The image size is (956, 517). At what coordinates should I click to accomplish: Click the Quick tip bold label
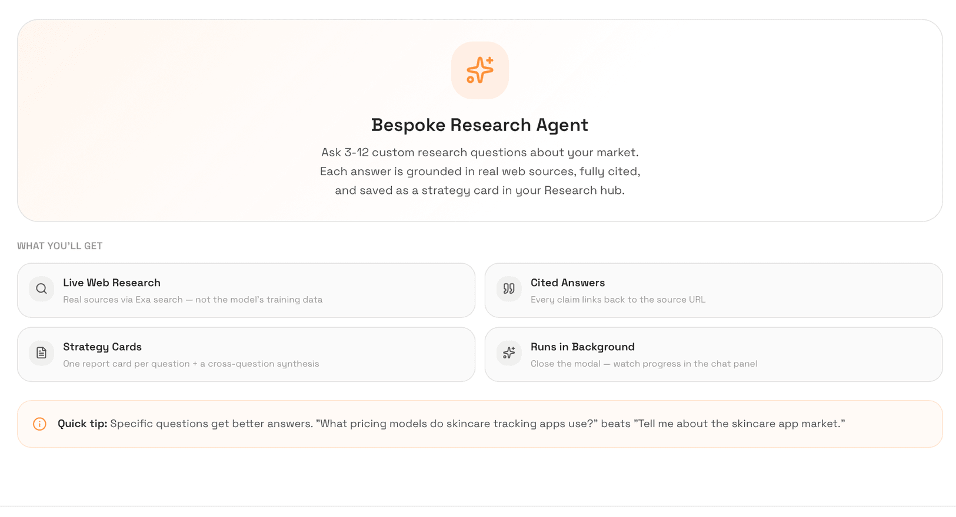click(x=82, y=424)
